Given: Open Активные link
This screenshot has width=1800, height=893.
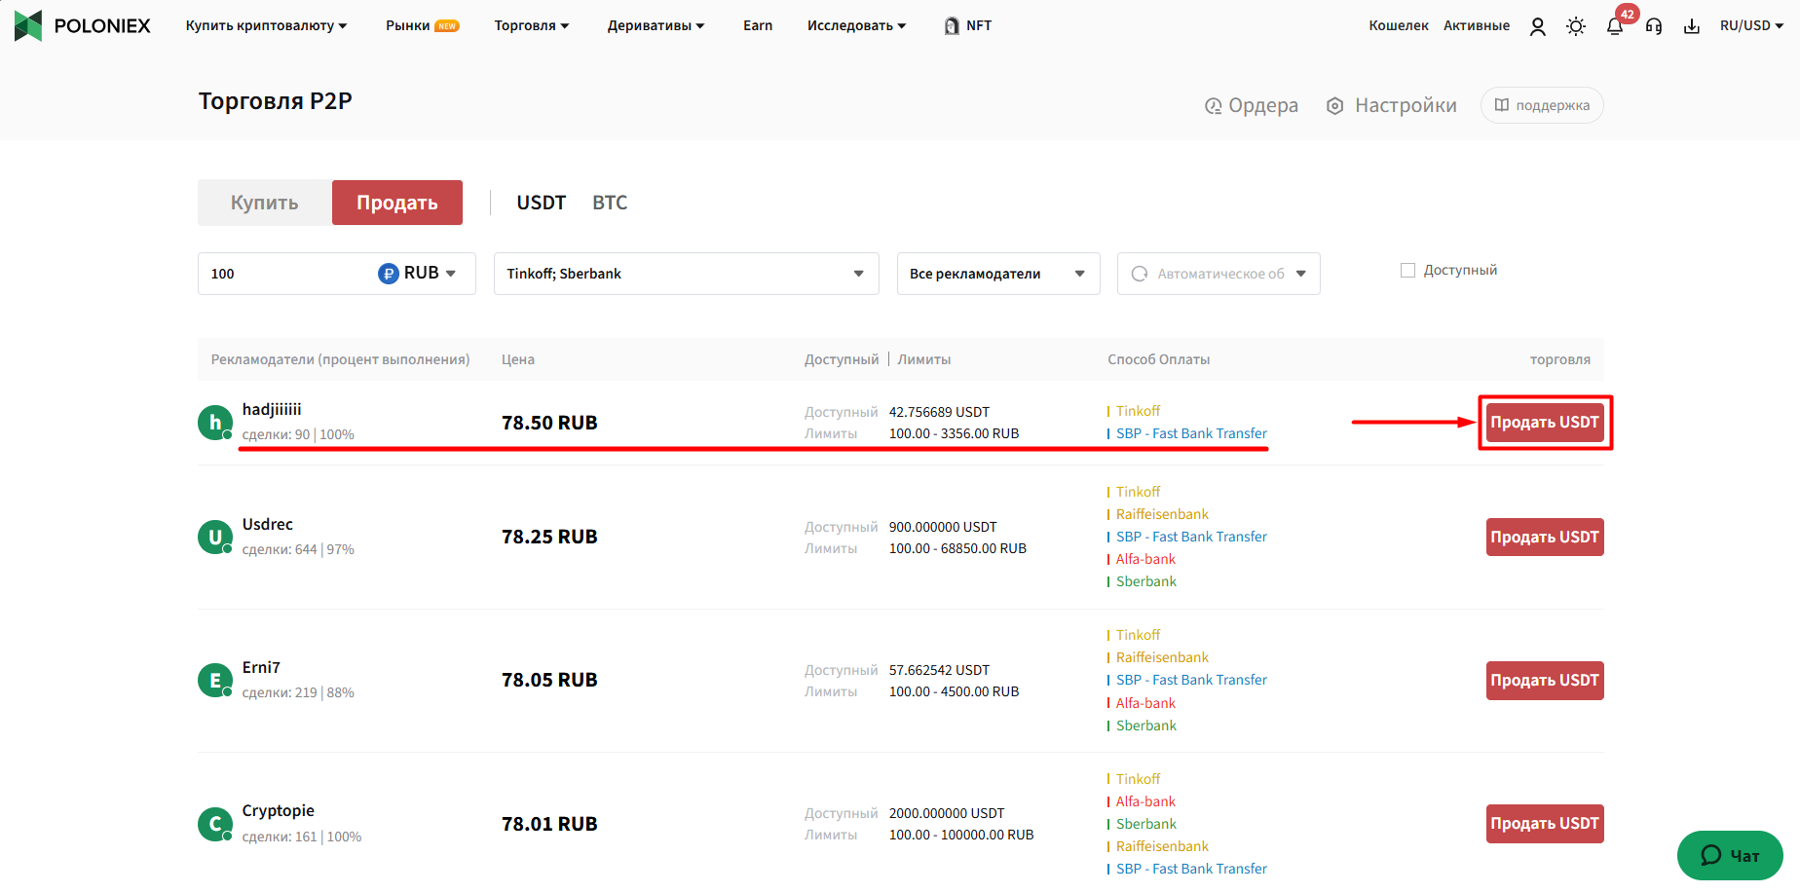Looking at the screenshot, I should click(1477, 25).
